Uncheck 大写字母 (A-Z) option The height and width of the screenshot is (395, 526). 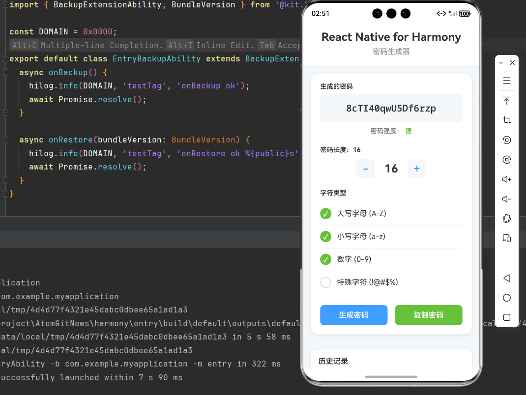(x=325, y=214)
